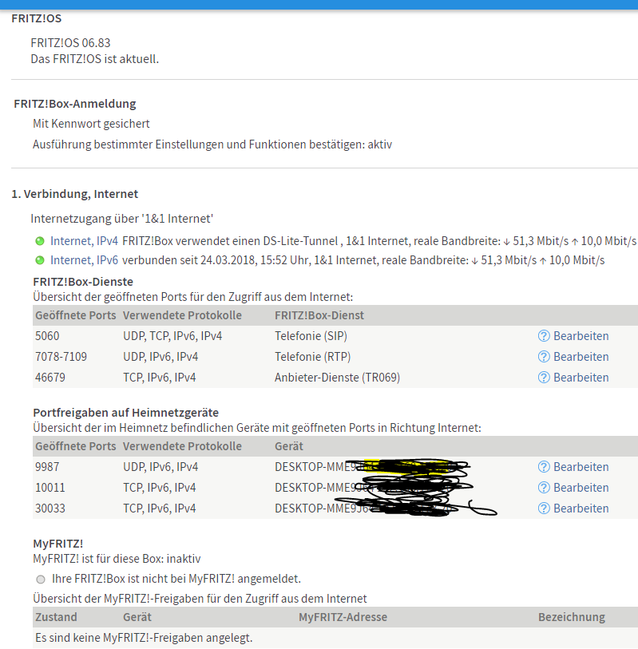The width and height of the screenshot is (638, 649).
Task: Select port cell 5060
Action: (x=47, y=335)
